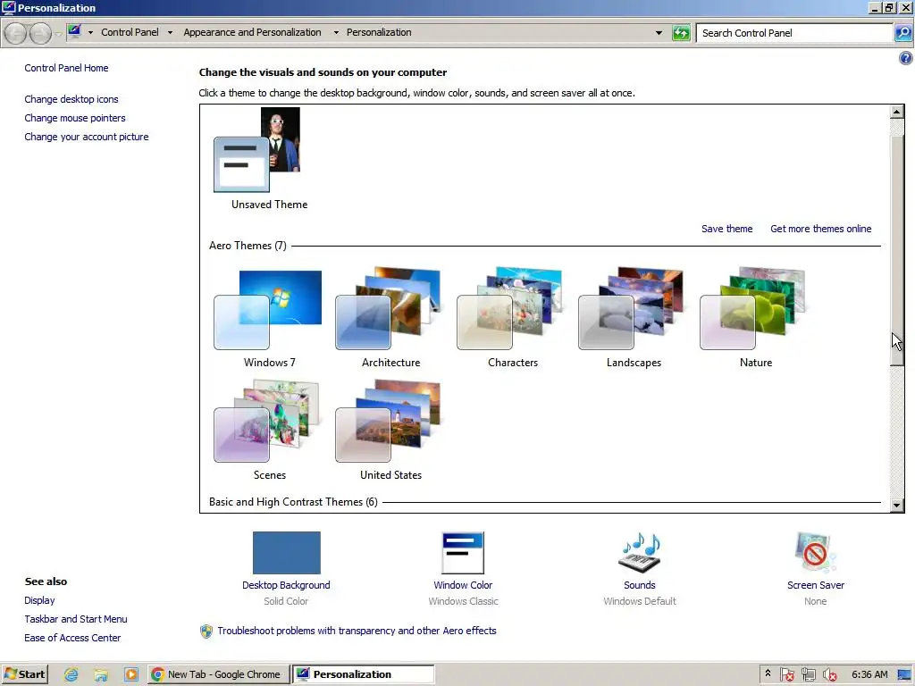Click the Aero troubleshoot shield icon
Screen dimensions: 915x686
tap(206, 632)
